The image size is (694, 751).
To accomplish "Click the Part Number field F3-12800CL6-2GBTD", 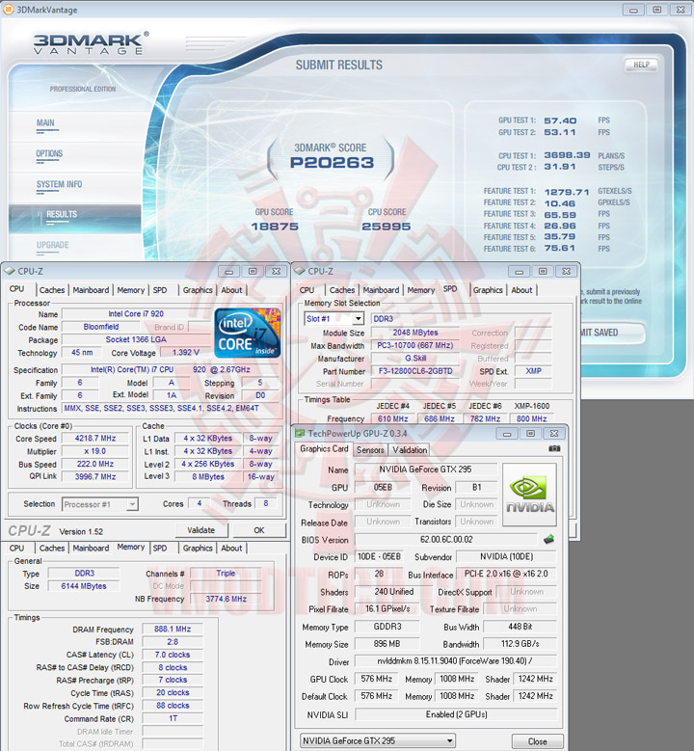I will coord(415,371).
